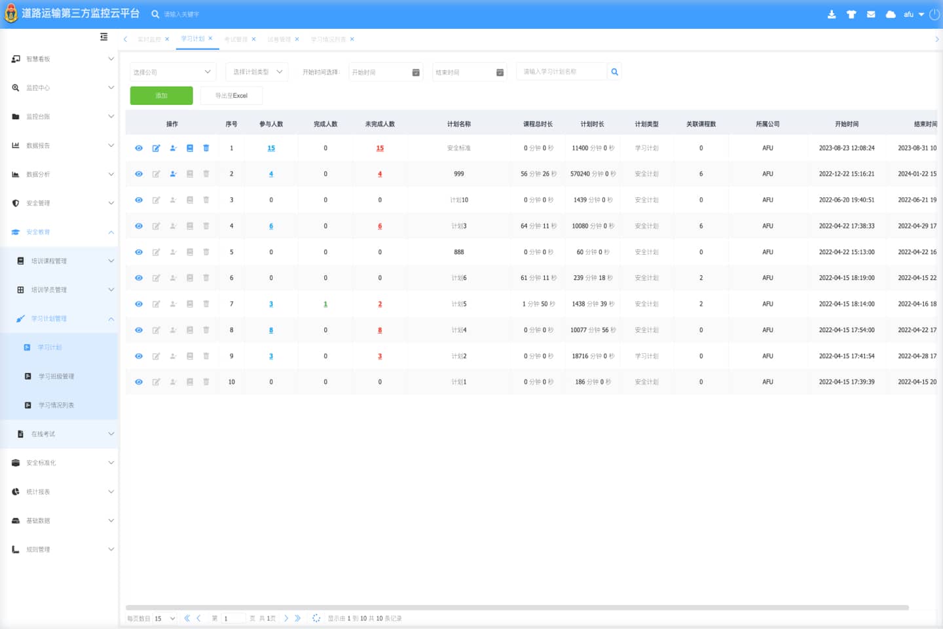The width and height of the screenshot is (943, 629).
Task: Expand 智慧看板 sidebar menu
Action: [x=59, y=59]
